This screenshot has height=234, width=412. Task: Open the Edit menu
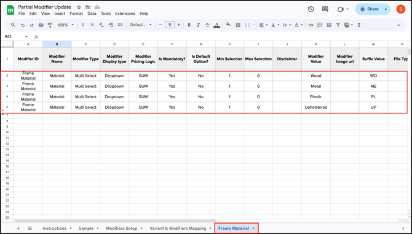click(33, 14)
